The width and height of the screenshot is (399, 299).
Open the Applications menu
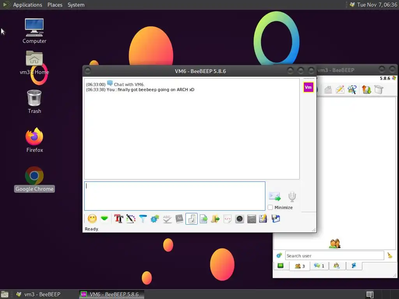point(28,5)
